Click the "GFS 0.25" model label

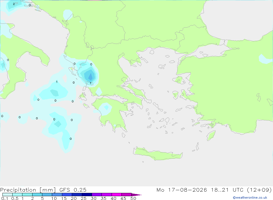[x=73, y=190]
